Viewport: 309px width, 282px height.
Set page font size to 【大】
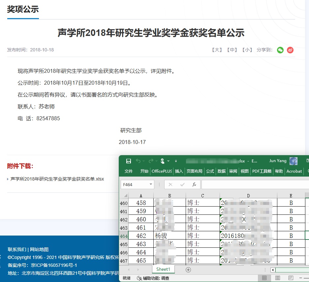[x=216, y=50]
